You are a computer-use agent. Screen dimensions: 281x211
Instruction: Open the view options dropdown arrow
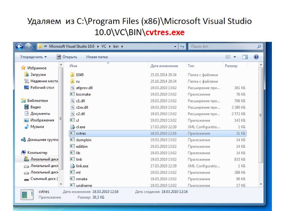tap(235, 57)
